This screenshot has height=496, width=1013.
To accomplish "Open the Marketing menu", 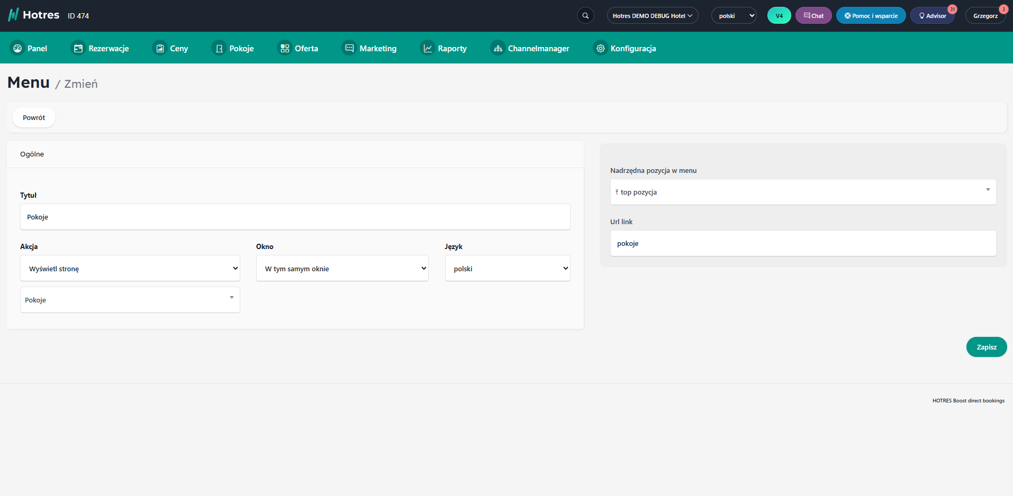I will click(369, 48).
